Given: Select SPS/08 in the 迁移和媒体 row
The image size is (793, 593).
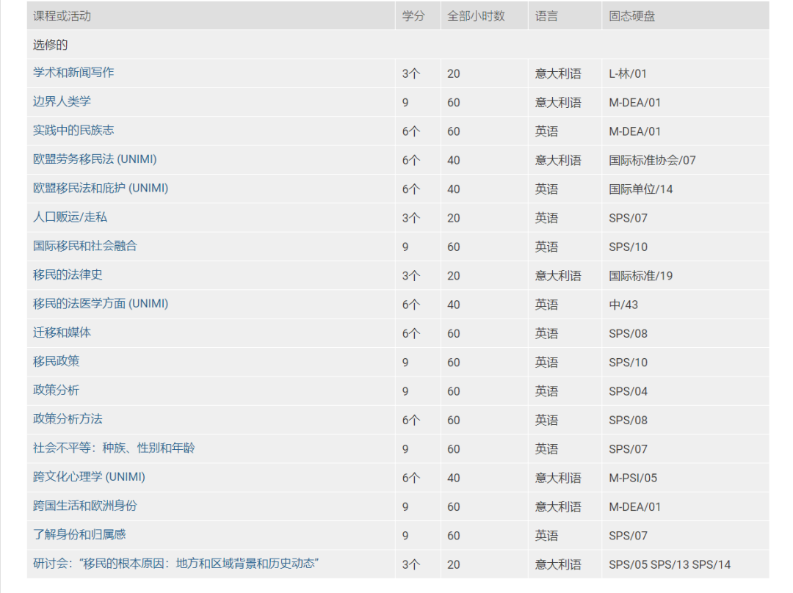Looking at the screenshot, I should pyautogui.click(x=628, y=334).
